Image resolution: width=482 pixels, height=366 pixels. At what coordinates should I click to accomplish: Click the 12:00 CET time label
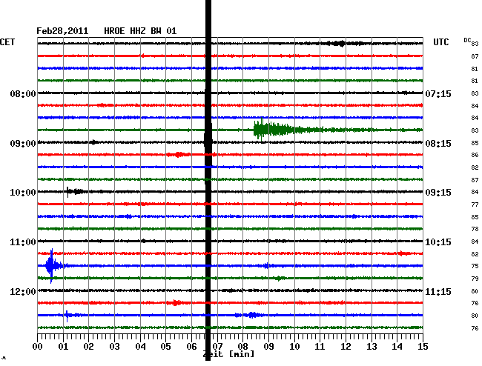[x=23, y=291]
